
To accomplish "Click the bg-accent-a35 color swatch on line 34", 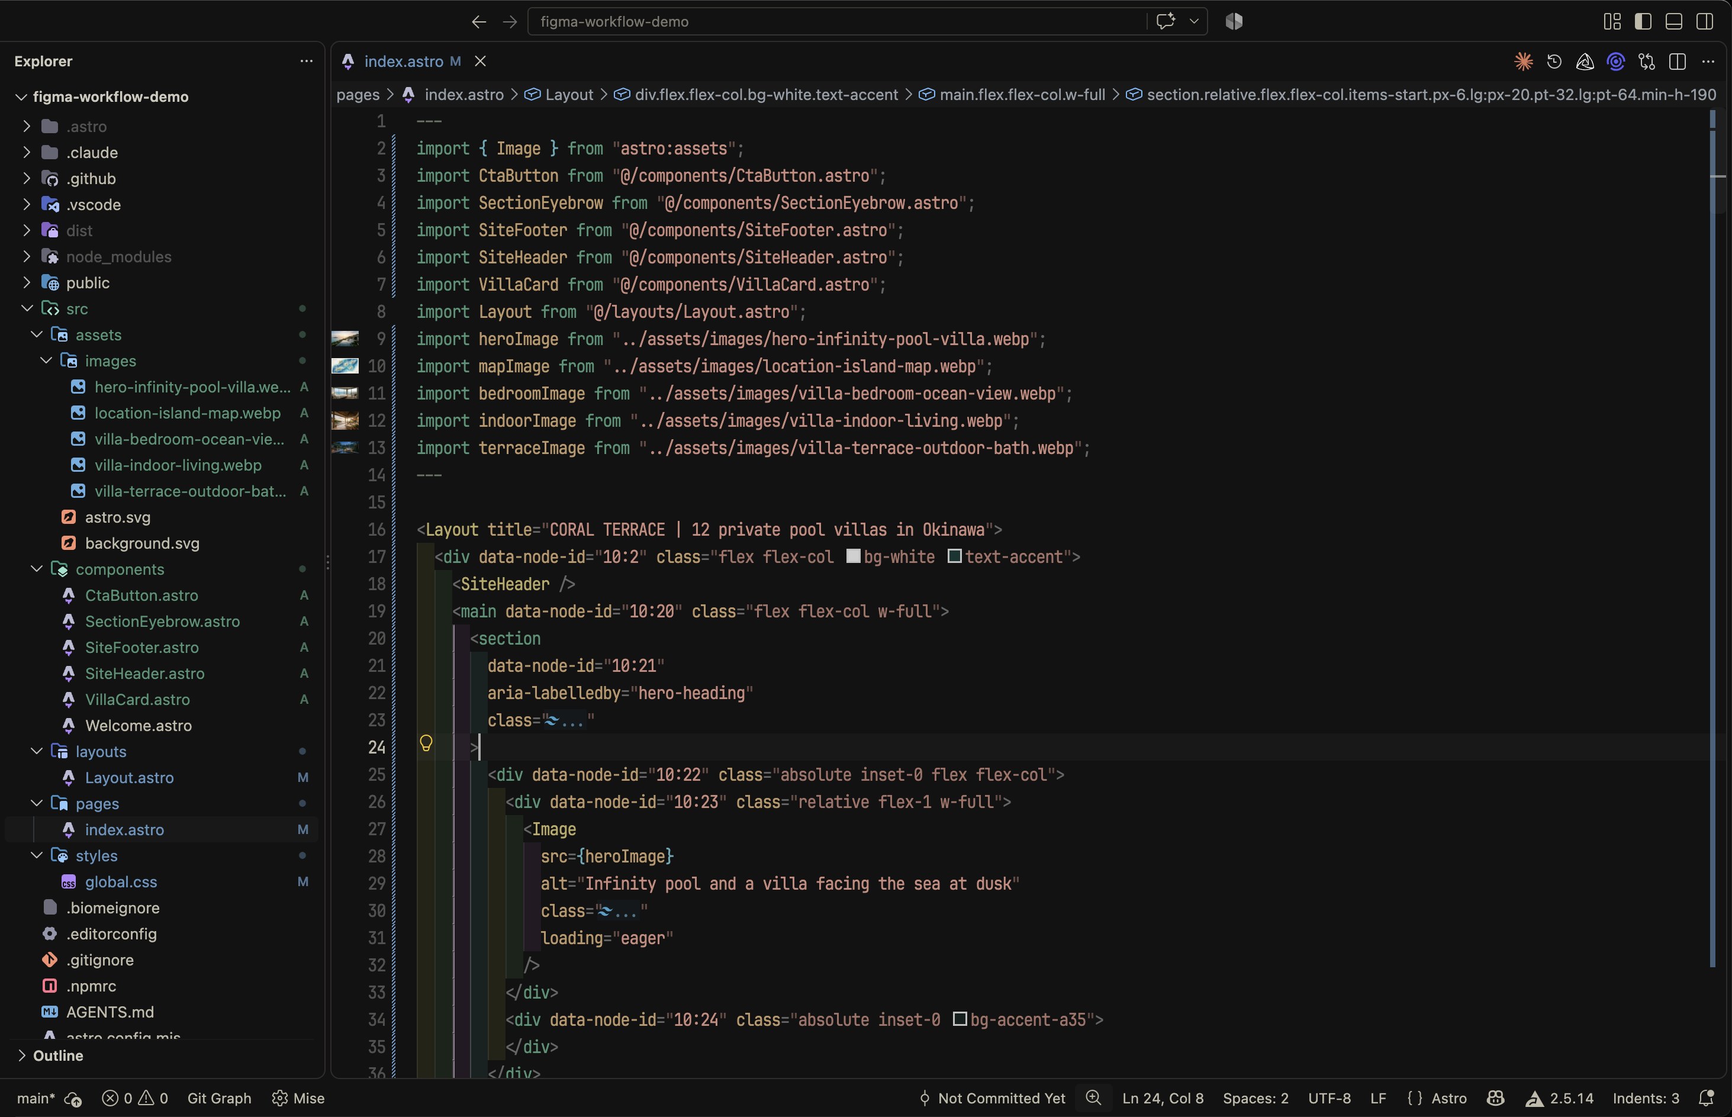I will coord(960,1019).
